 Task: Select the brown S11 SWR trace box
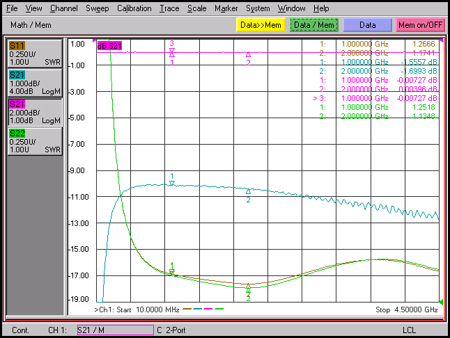pos(35,54)
